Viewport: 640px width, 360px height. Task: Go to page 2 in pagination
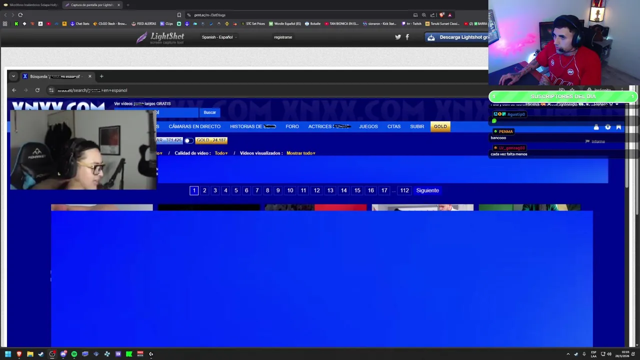204,190
